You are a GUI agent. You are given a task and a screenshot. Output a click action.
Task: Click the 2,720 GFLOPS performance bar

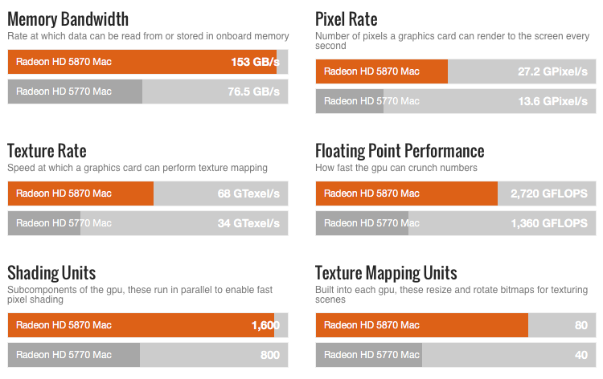tap(456, 194)
